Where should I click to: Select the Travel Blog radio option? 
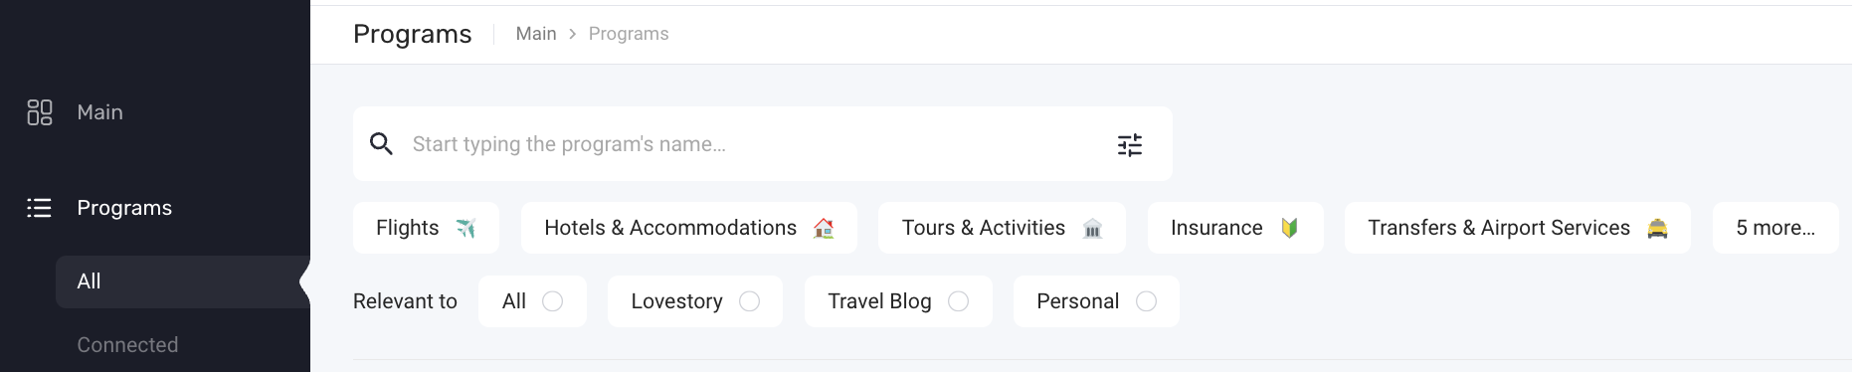click(958, 301)
